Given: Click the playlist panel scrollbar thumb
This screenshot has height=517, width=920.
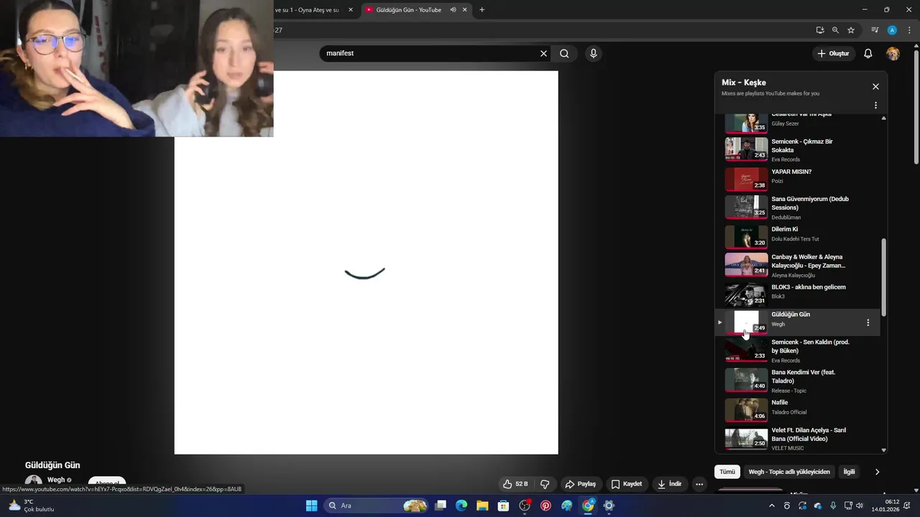Looking at the screenshot, I should point(883,277).
